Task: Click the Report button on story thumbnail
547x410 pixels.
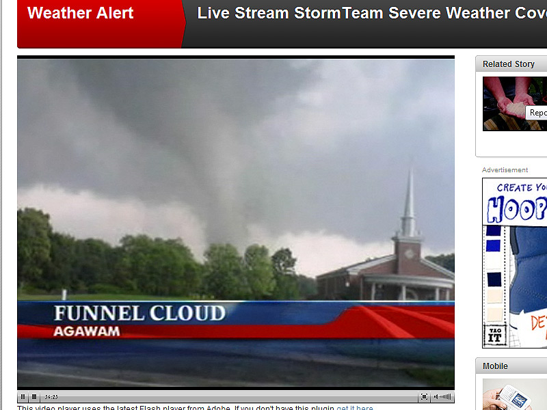Action: (537, 113)
